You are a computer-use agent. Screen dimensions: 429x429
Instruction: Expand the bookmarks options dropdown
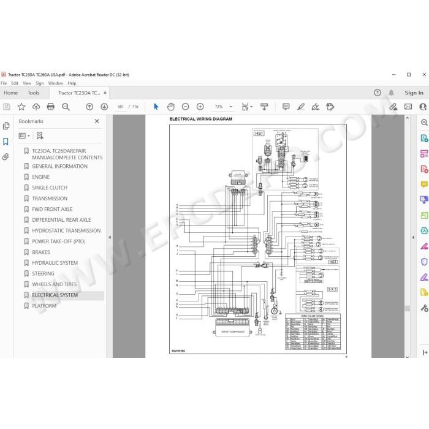pos(24,135)
